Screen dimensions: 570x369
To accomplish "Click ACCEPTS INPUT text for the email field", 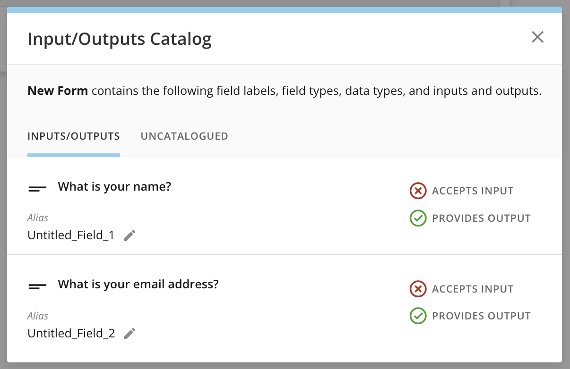I will pyautogui.click(x=473, y=289).
